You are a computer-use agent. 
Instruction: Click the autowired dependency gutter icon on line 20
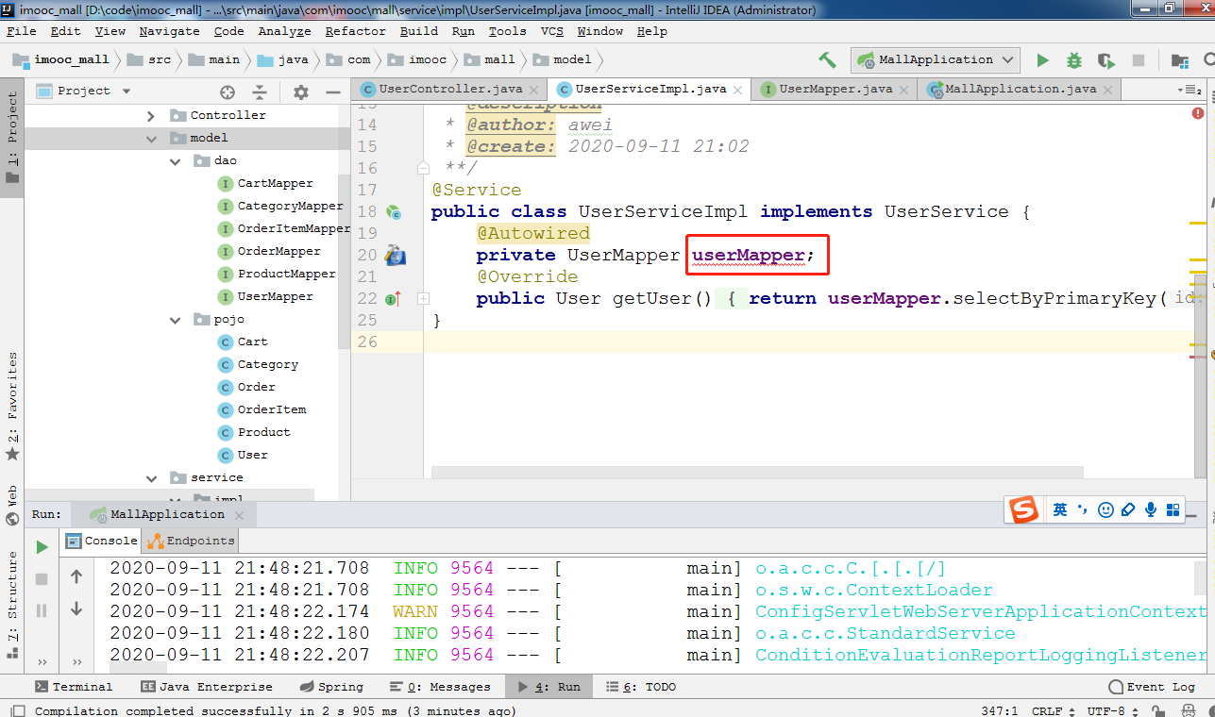(x=395, y=255)
